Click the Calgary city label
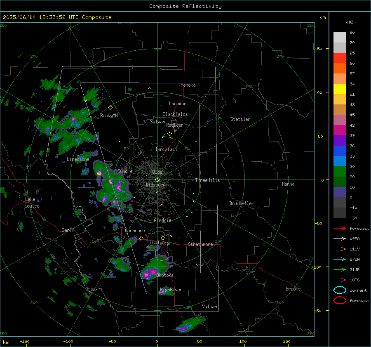 [161, 243]
